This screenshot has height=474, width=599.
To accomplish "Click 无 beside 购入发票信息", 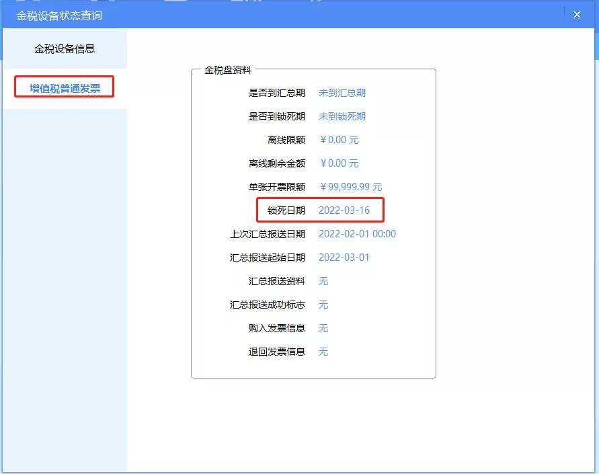I will pyautogui.click(x=323, y=328).
